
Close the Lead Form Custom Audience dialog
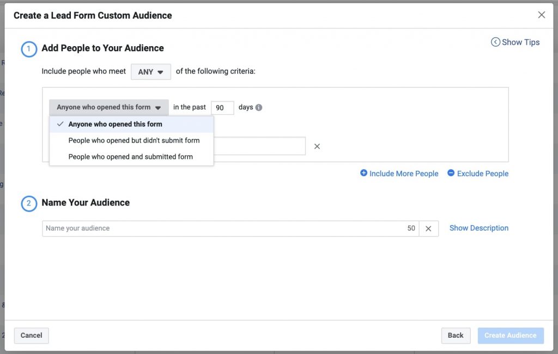(541, 15)
